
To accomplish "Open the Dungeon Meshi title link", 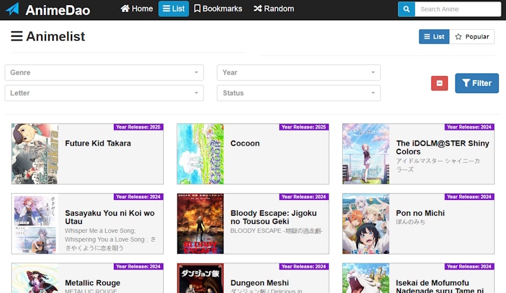I will point(260,283).
